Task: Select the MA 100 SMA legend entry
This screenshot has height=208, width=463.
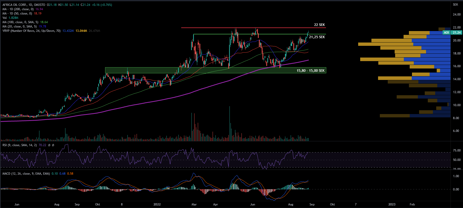Action: (20, 22)
